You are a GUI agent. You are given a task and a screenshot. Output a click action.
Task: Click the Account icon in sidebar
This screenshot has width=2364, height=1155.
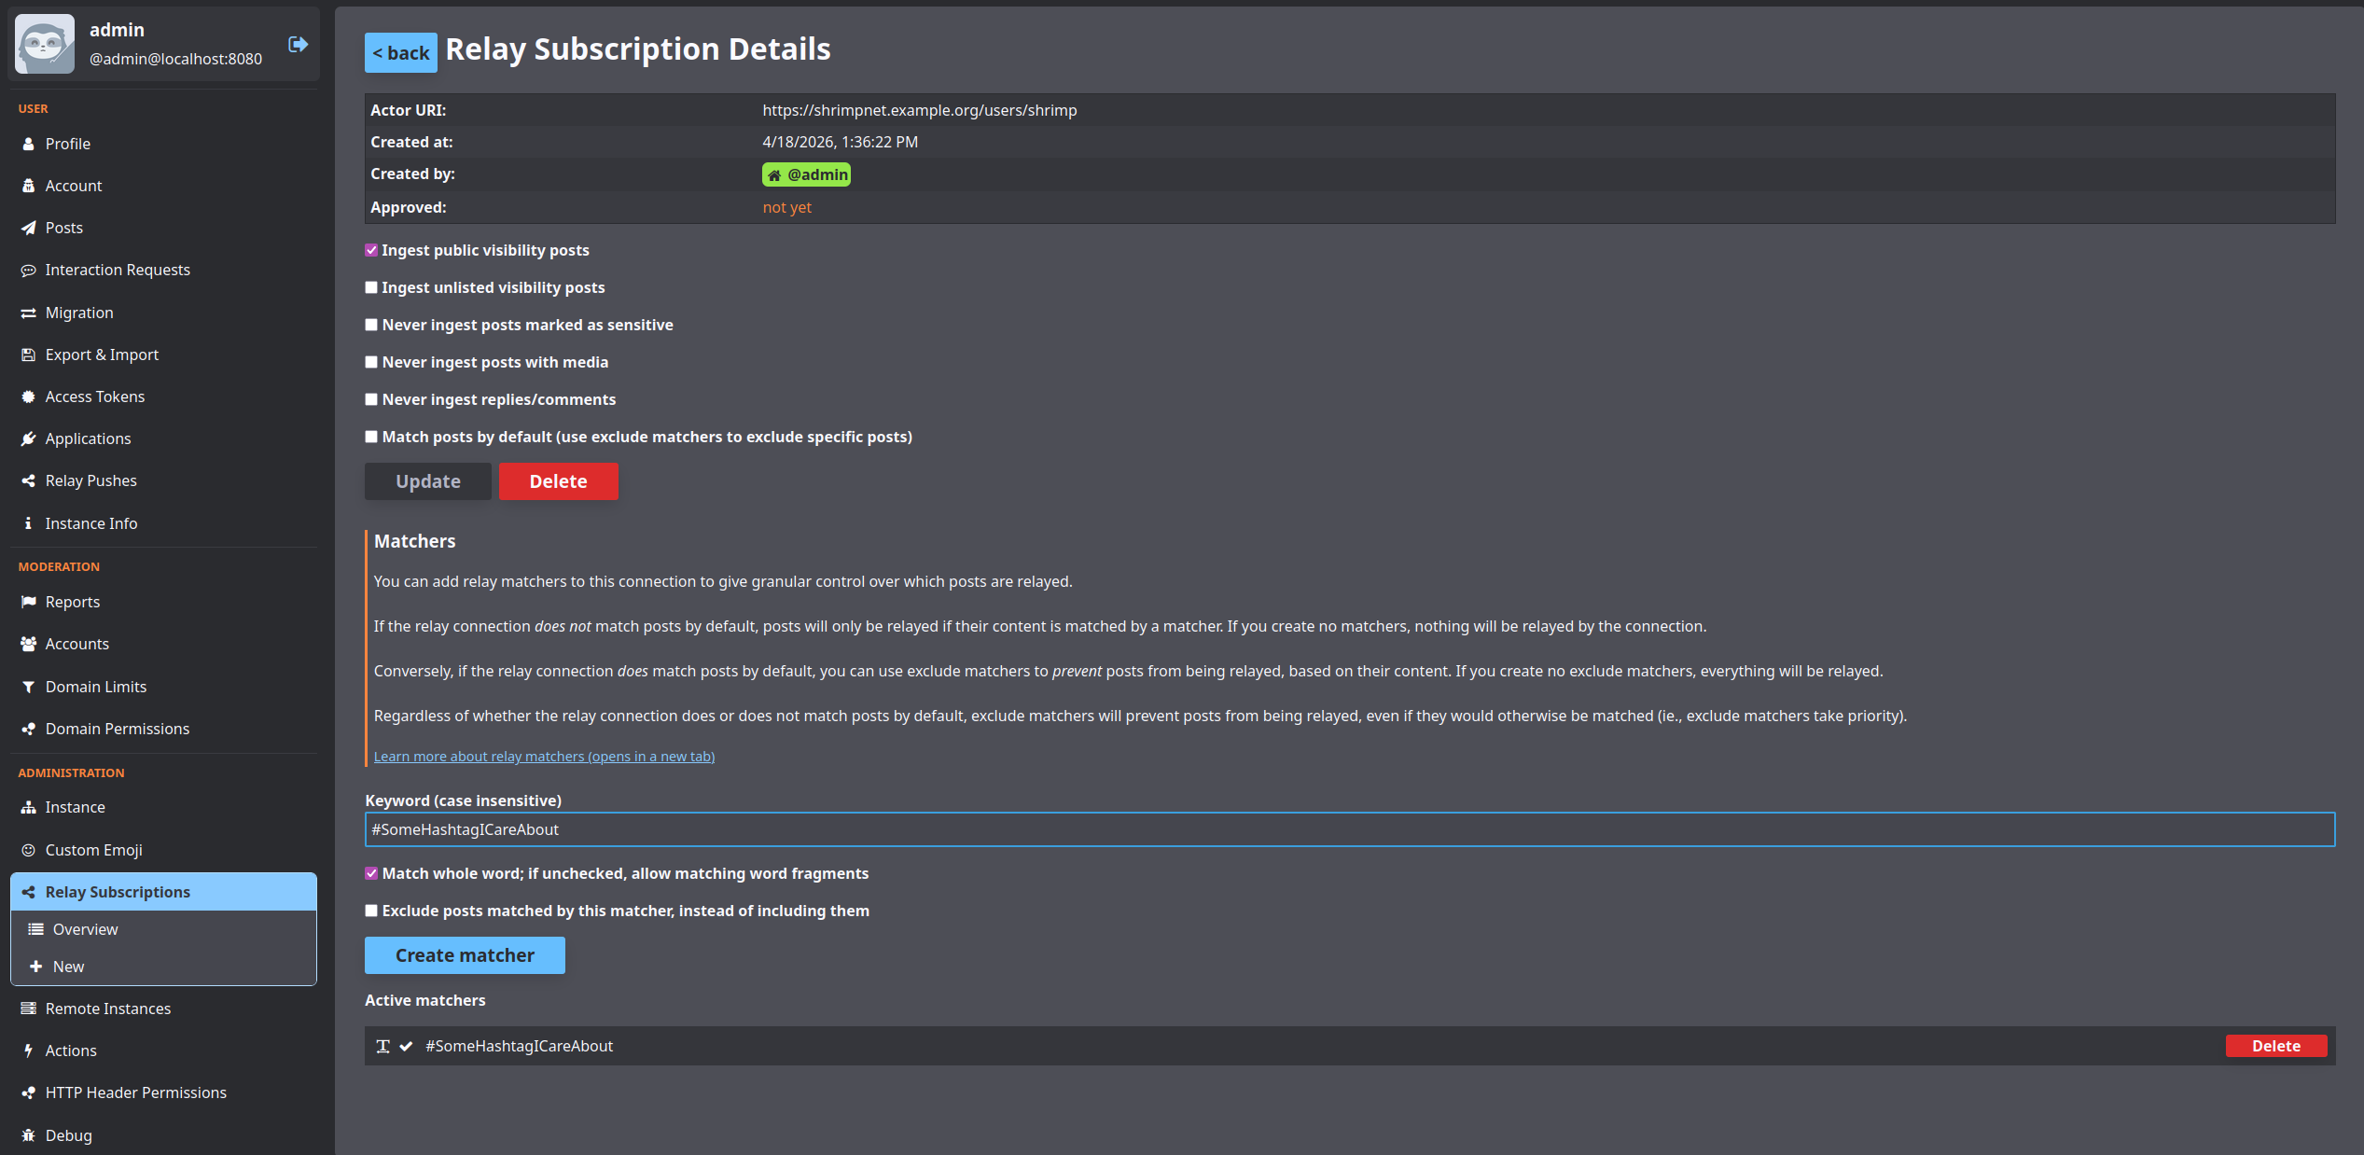point(28,186)
